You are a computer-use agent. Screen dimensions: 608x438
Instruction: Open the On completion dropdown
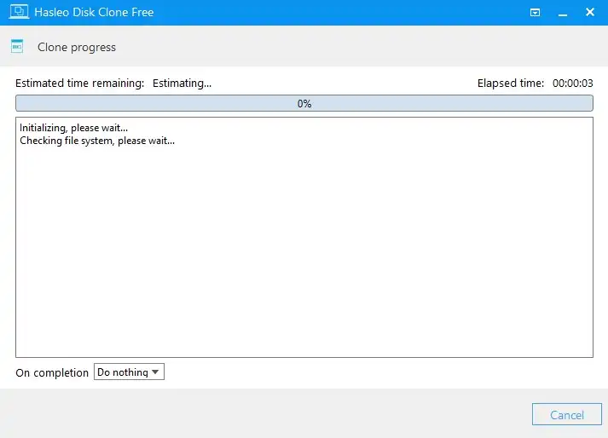pos(129,372)
